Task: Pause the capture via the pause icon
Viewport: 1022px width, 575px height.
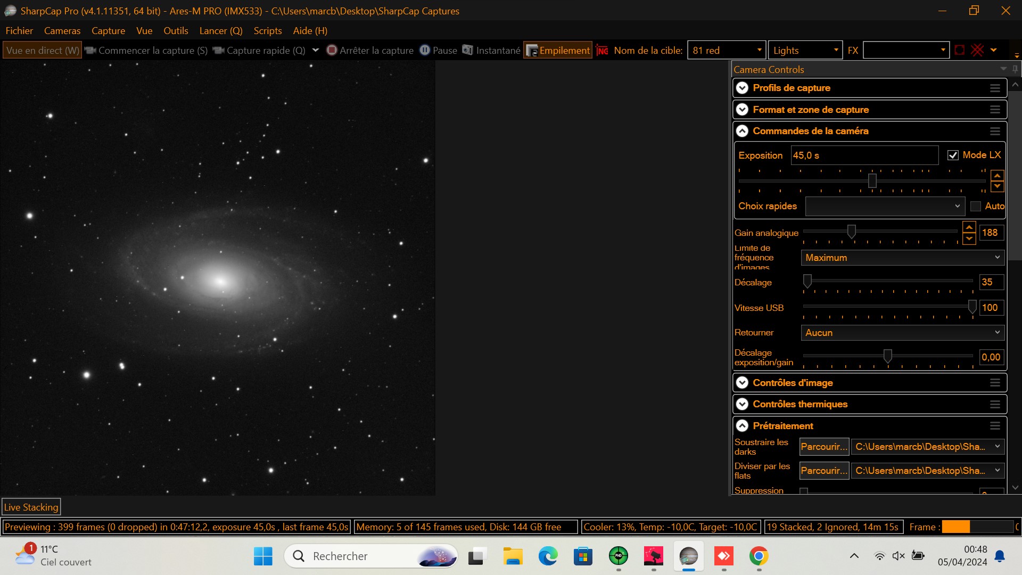Action: pos(425,50)
